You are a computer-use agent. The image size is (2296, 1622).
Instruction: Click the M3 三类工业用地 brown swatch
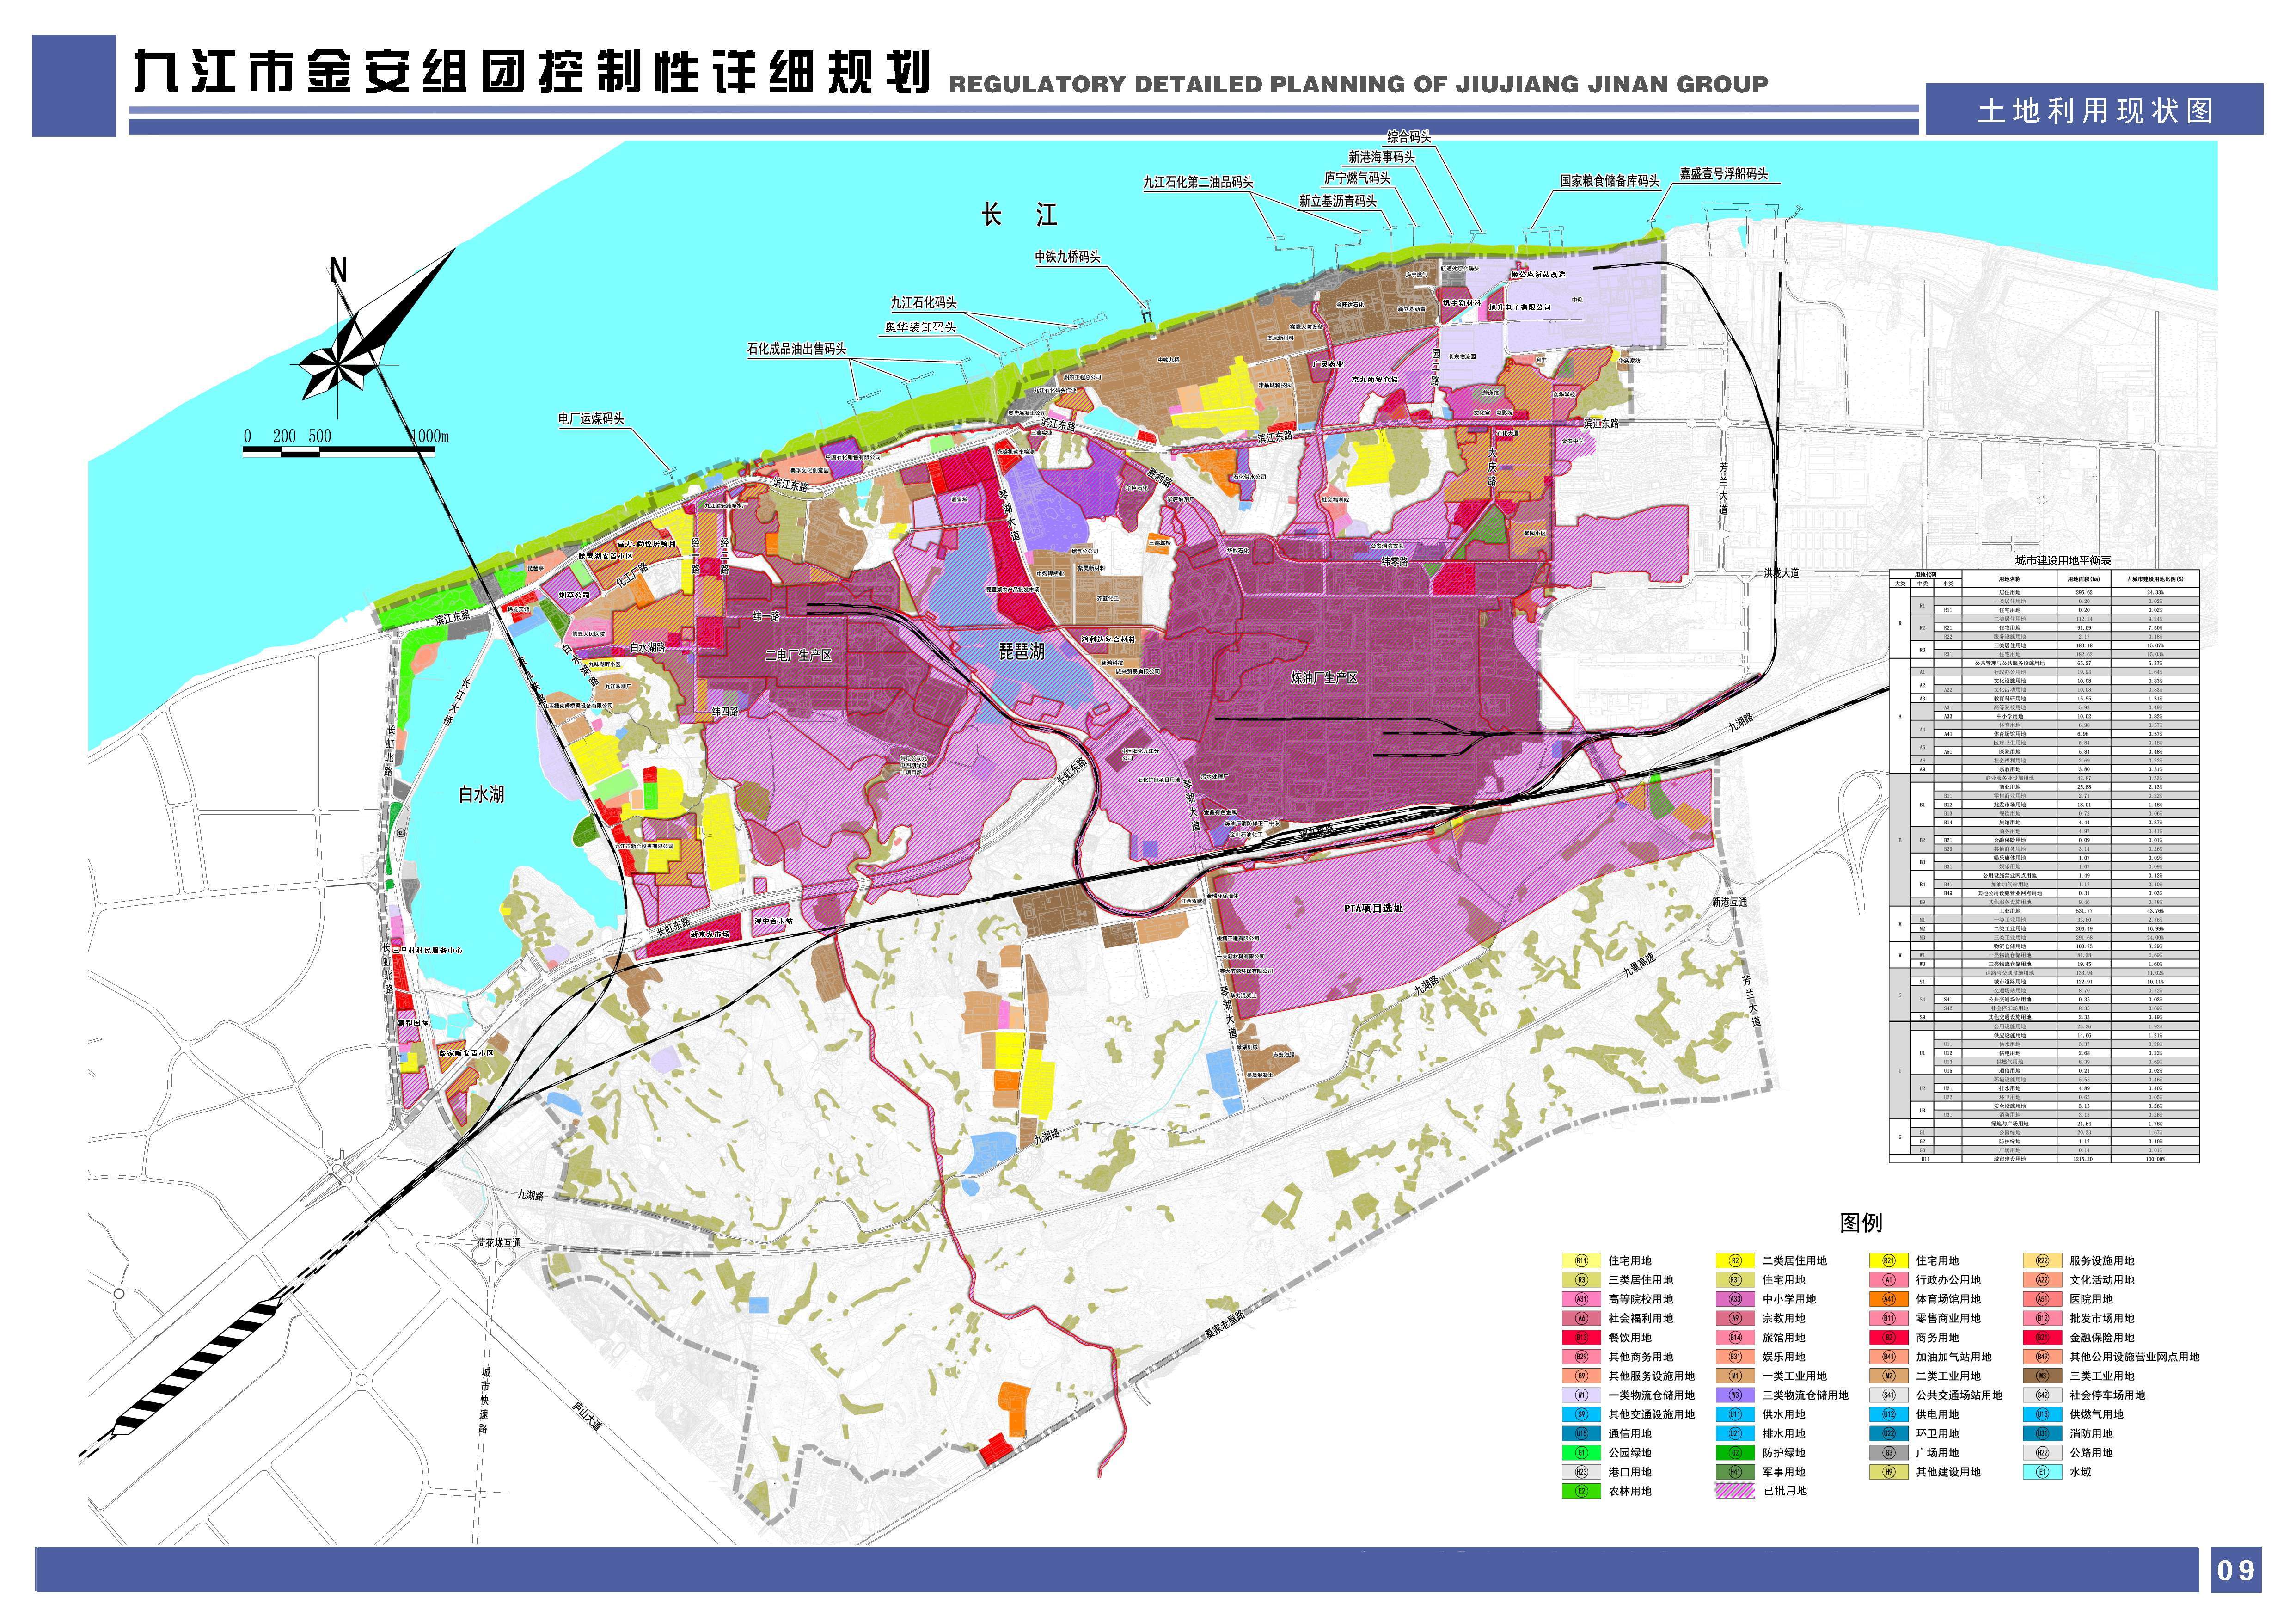2043,1376
